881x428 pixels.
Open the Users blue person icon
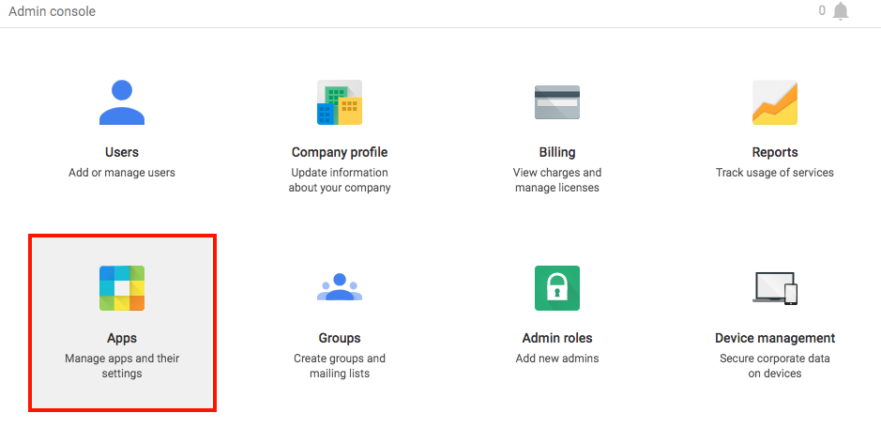point(122,102)
